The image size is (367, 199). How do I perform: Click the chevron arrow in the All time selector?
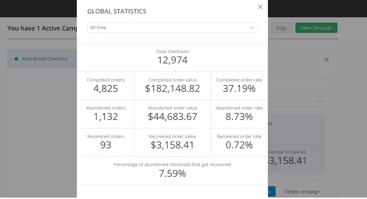252,28
